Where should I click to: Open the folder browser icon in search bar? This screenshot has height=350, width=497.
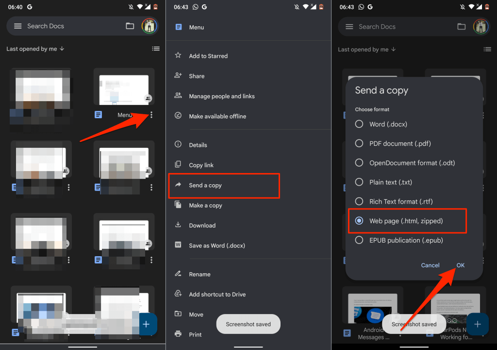(x=130, y=26)
